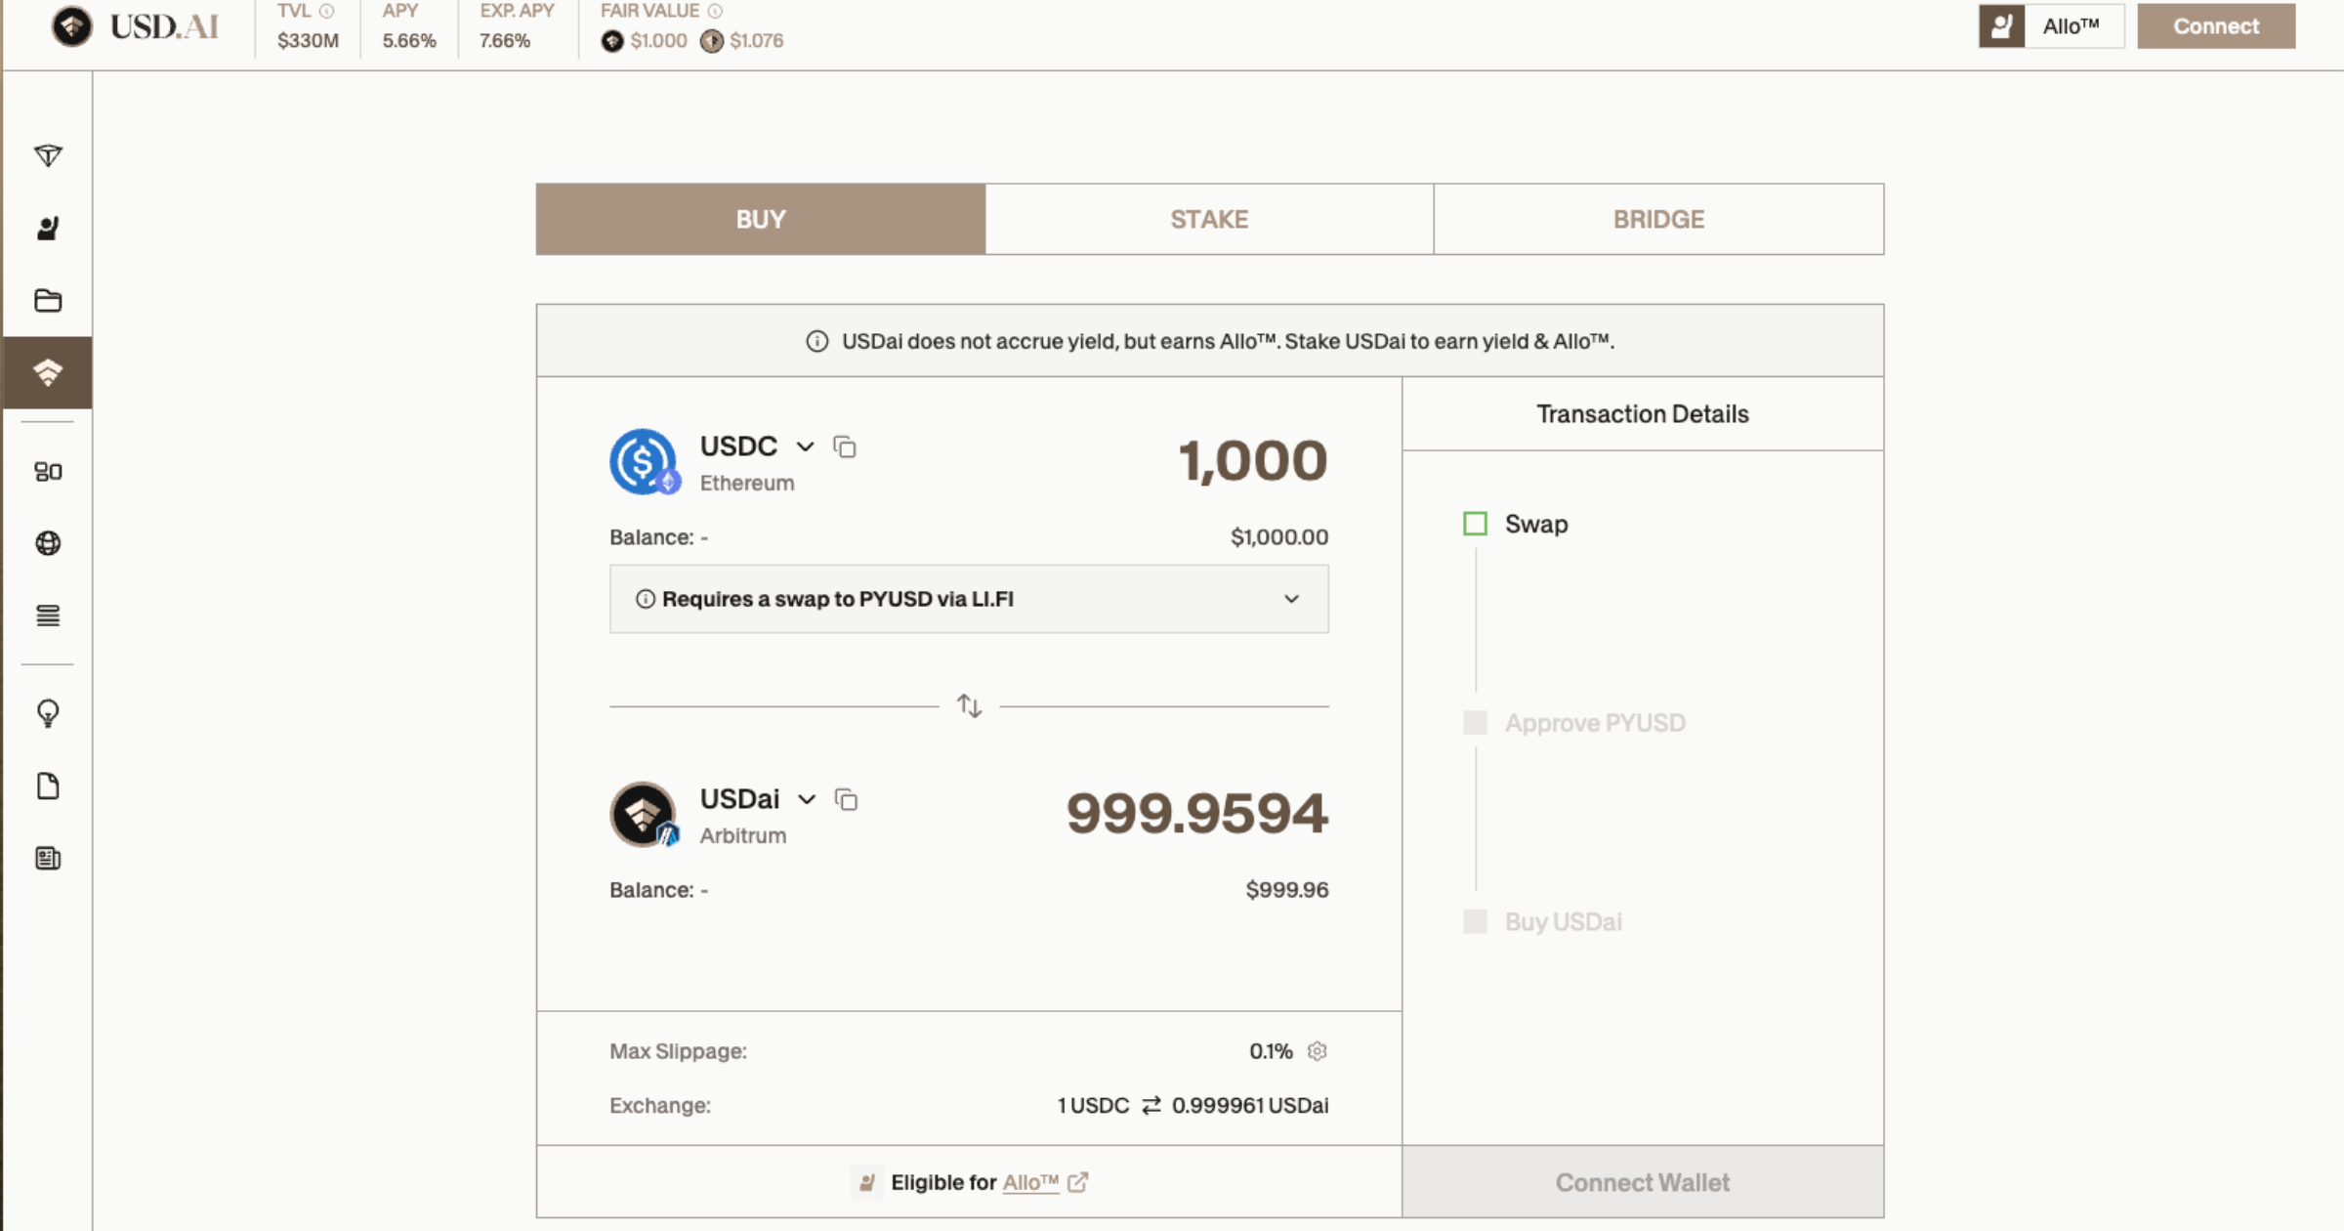
Task: Switch to the STAKE tab
Action: [x=1209, y=219]
